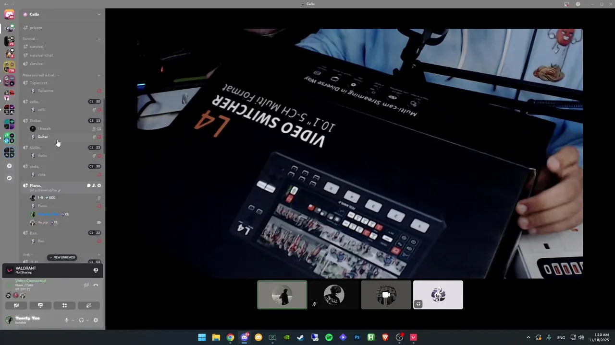Viewport: 615px width, 345px height.
Task: Open Inbox icon in title bar
Action: coord(566,4)
